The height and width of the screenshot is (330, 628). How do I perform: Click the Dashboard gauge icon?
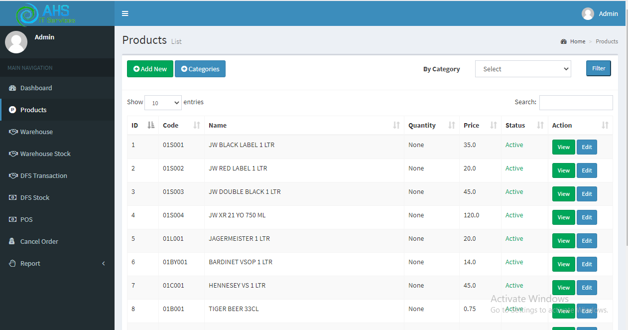pyautogui.click(x=12, y=88)
